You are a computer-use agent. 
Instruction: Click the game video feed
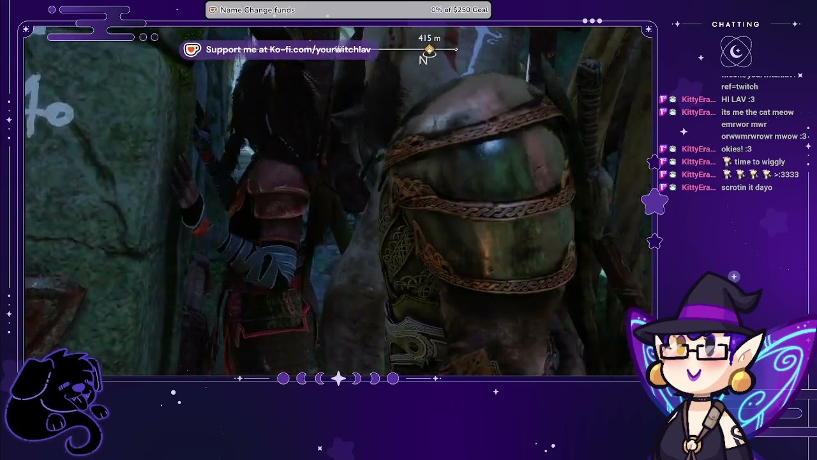[338, 201]
